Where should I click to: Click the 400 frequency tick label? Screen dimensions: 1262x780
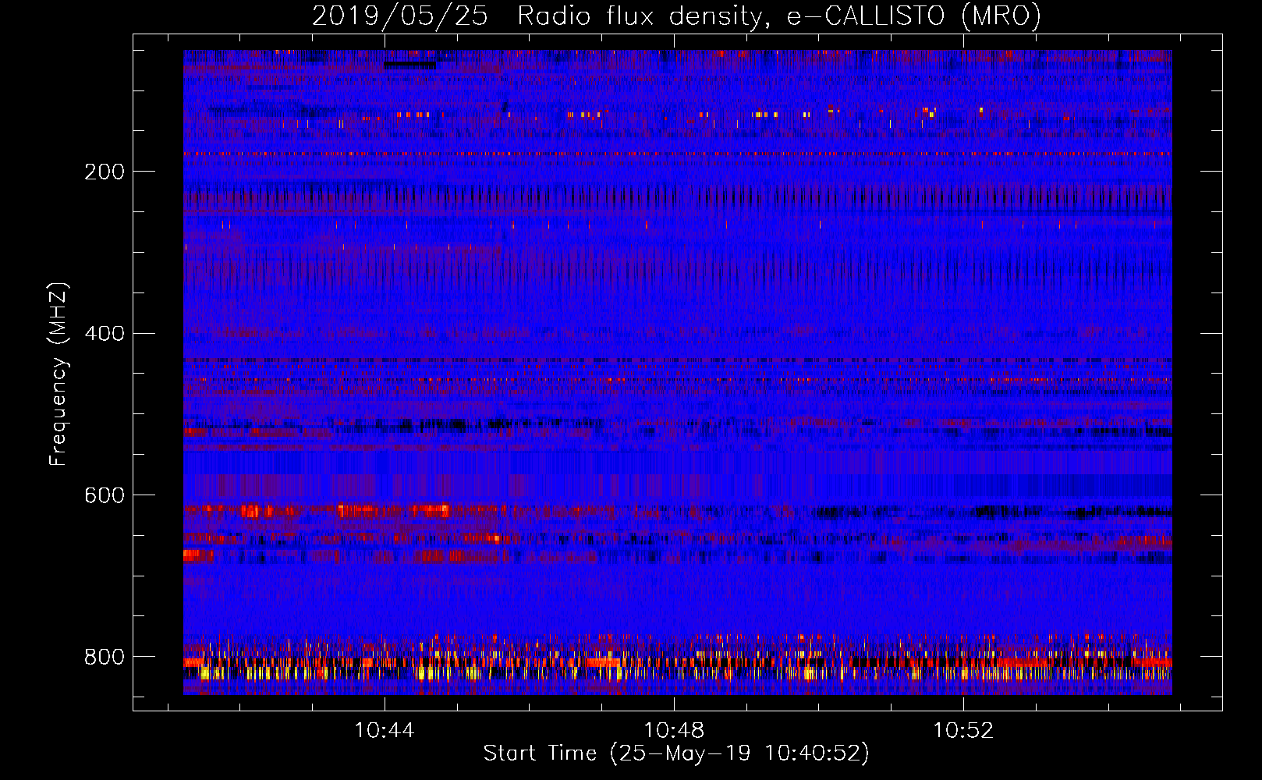coord(105,334)
